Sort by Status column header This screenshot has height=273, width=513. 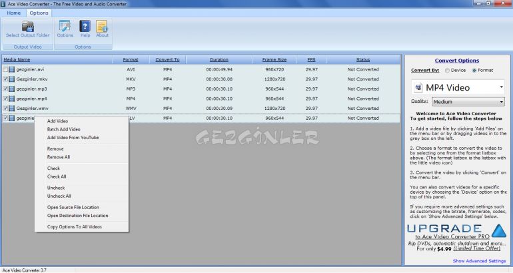(363, 59)
